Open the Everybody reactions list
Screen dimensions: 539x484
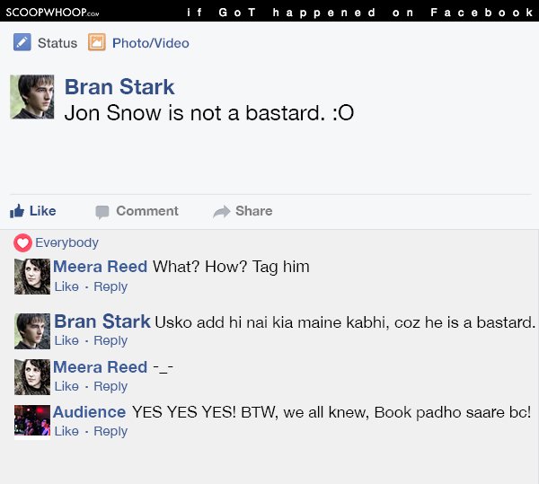(66, 242)
